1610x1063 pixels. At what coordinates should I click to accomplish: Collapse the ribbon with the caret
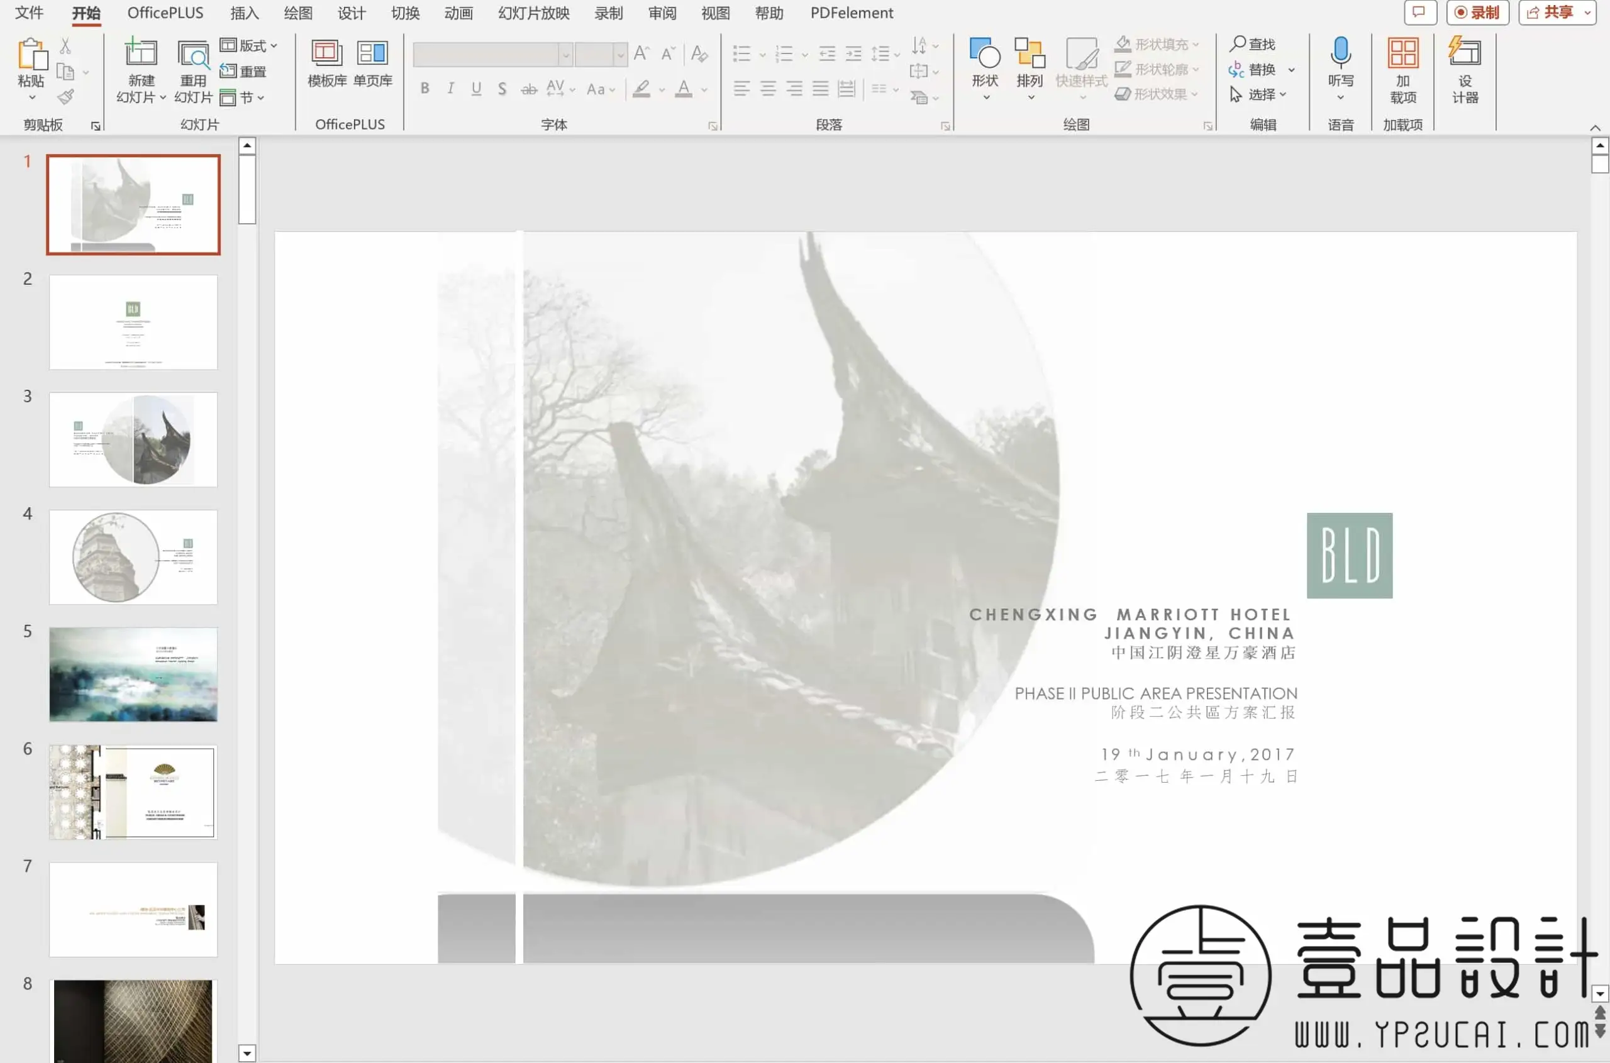1595,128
